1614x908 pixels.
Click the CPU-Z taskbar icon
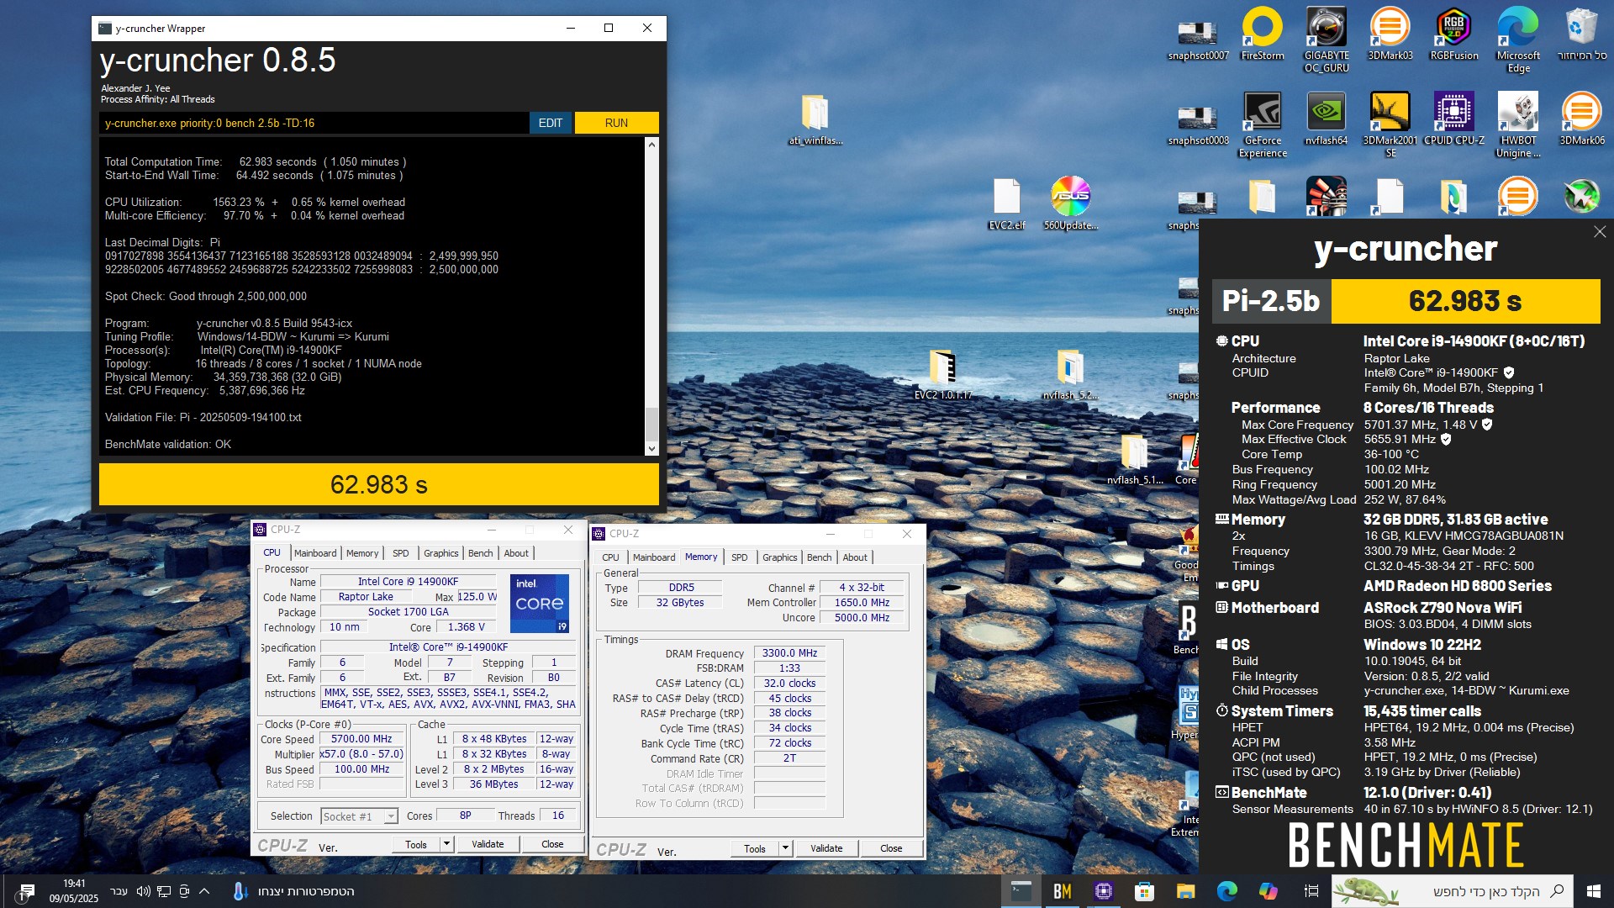(1103, 891)
